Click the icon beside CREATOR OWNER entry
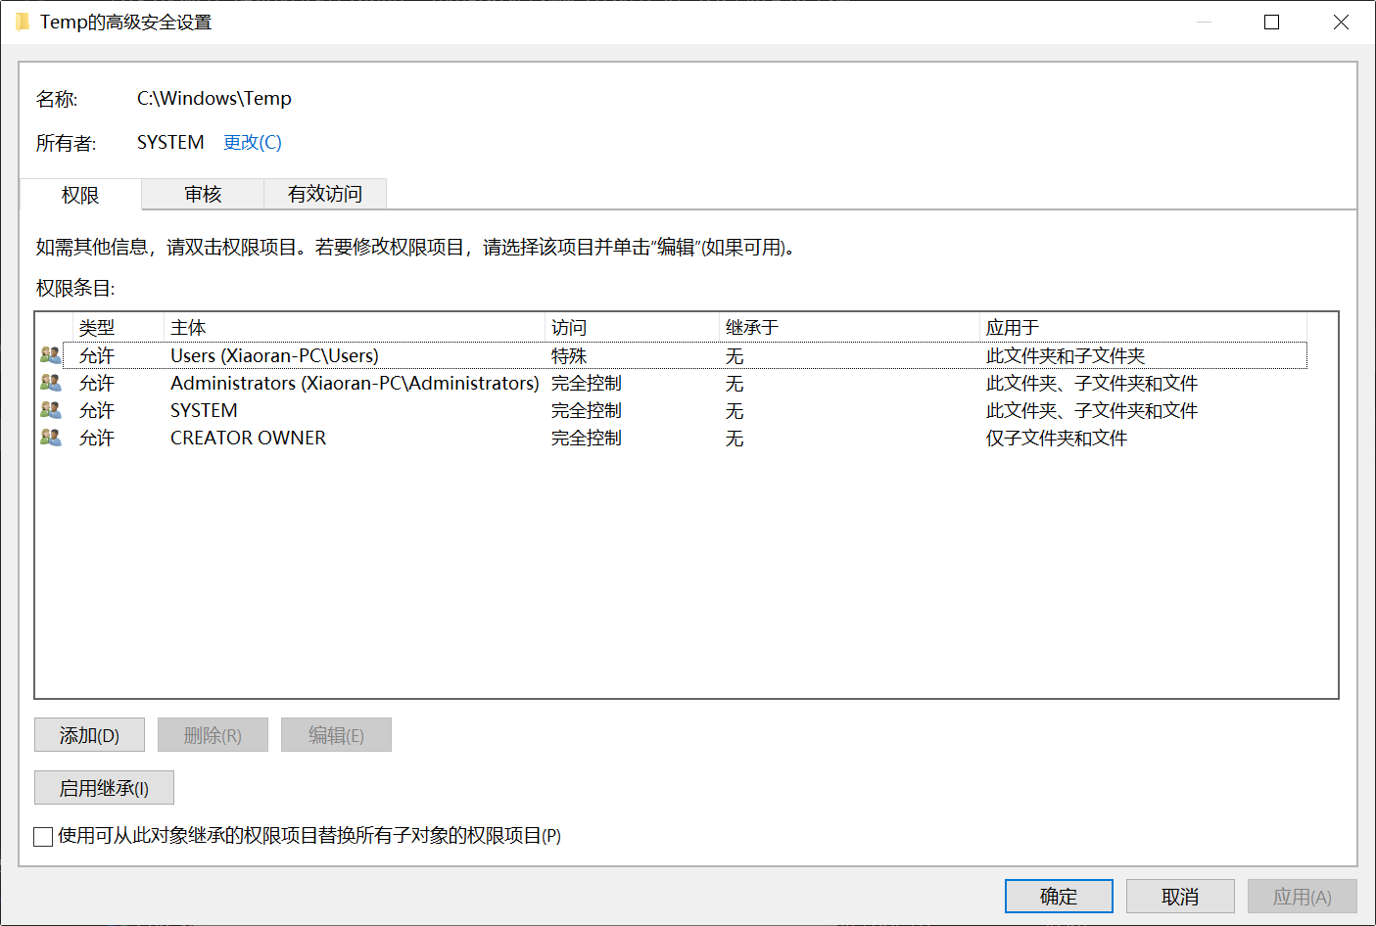The image size is (1376, 926). pos(50,438)
